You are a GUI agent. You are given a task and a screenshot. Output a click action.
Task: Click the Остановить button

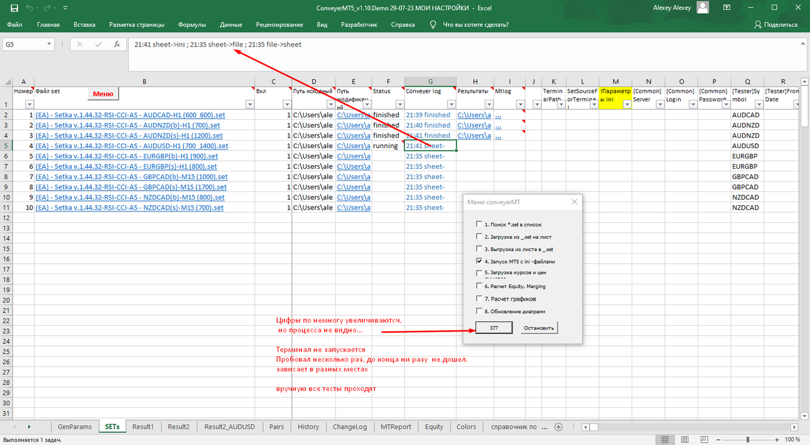pyautogui.click(x=539, y=328)
